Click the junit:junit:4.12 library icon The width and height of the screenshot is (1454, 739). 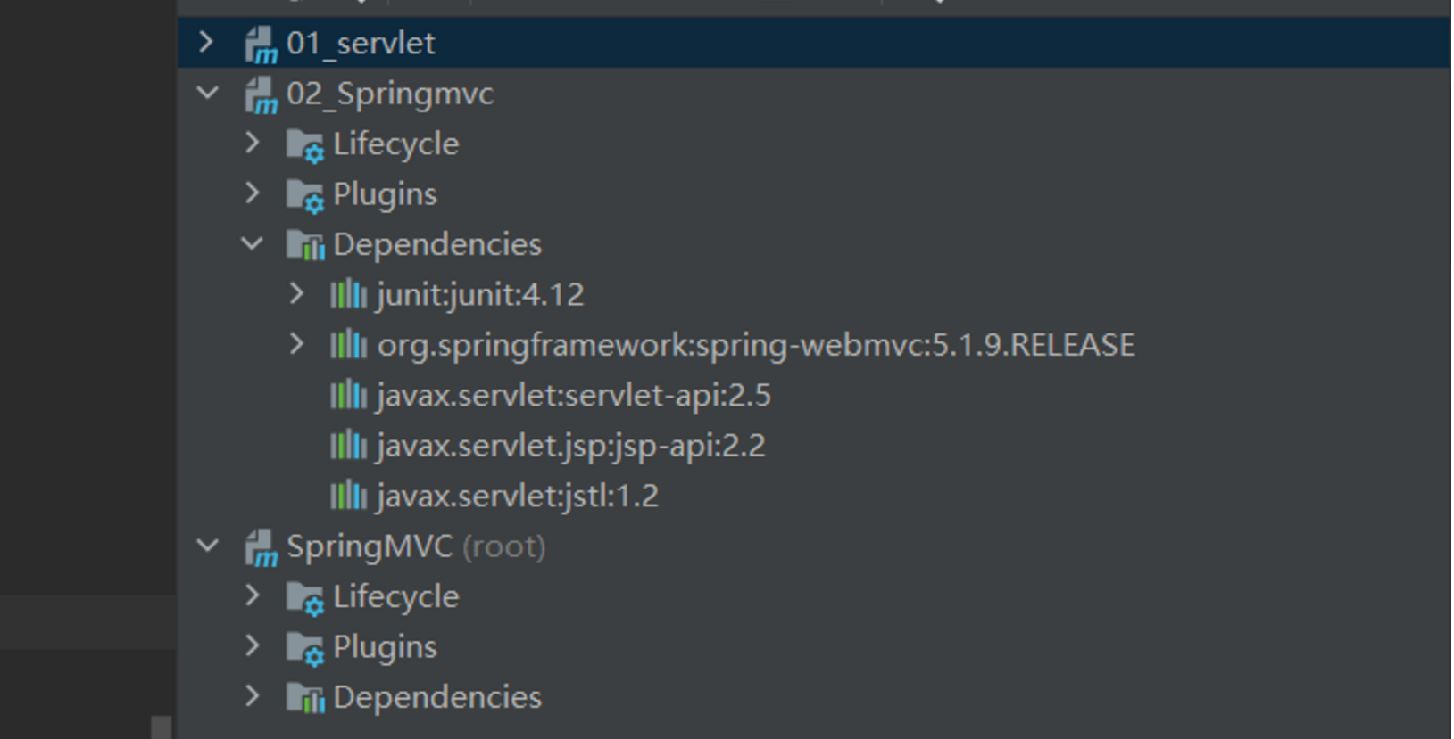coord(348,295)
